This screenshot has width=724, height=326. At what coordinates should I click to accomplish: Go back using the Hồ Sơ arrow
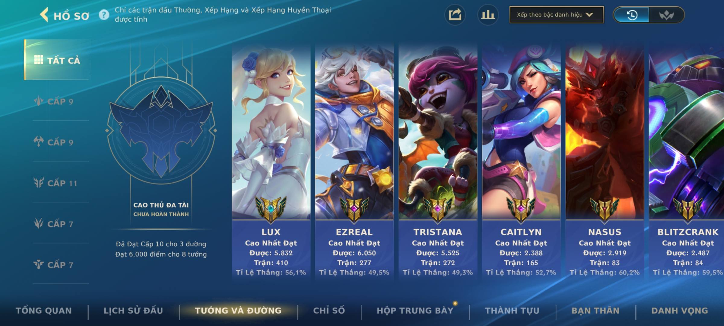pyautogui.click(x=44, y=15)
